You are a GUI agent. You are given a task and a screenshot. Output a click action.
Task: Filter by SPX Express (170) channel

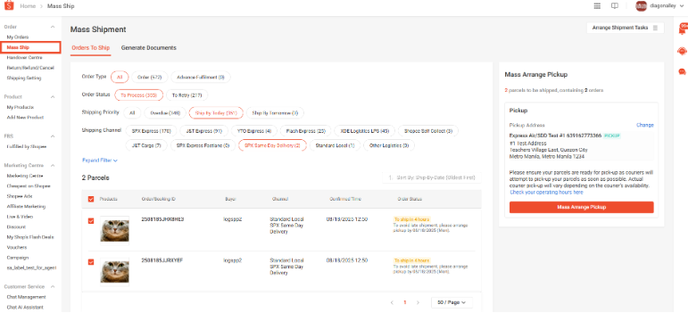pyautogui.click(x=152, y=131)
